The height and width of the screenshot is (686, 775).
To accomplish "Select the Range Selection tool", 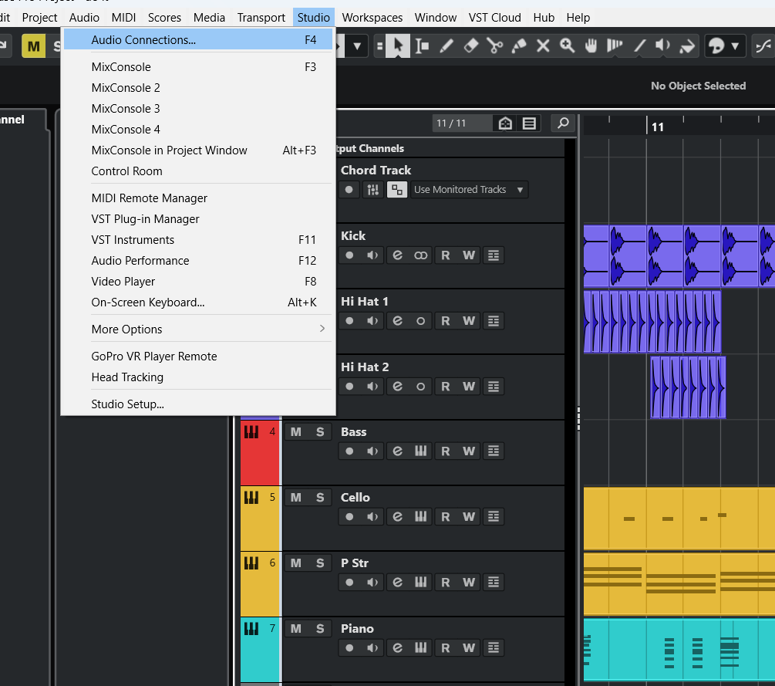I will tap(422, 46).
